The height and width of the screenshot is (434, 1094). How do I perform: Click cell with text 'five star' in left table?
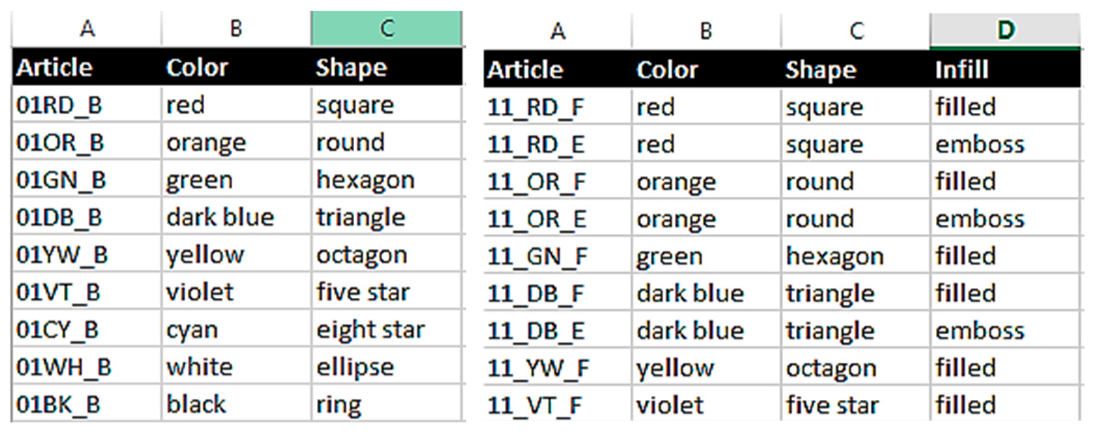(386, 292)
